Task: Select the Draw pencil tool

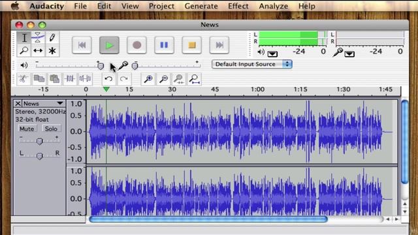Action: point(52,38)
